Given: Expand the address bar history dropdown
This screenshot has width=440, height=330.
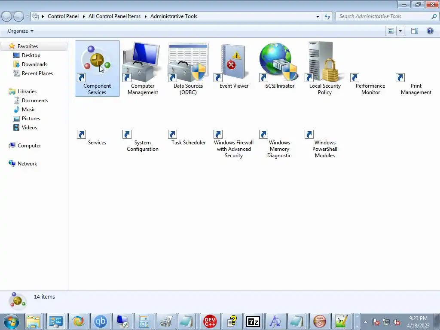Looking at the screenshot, I should click(318, 17).
